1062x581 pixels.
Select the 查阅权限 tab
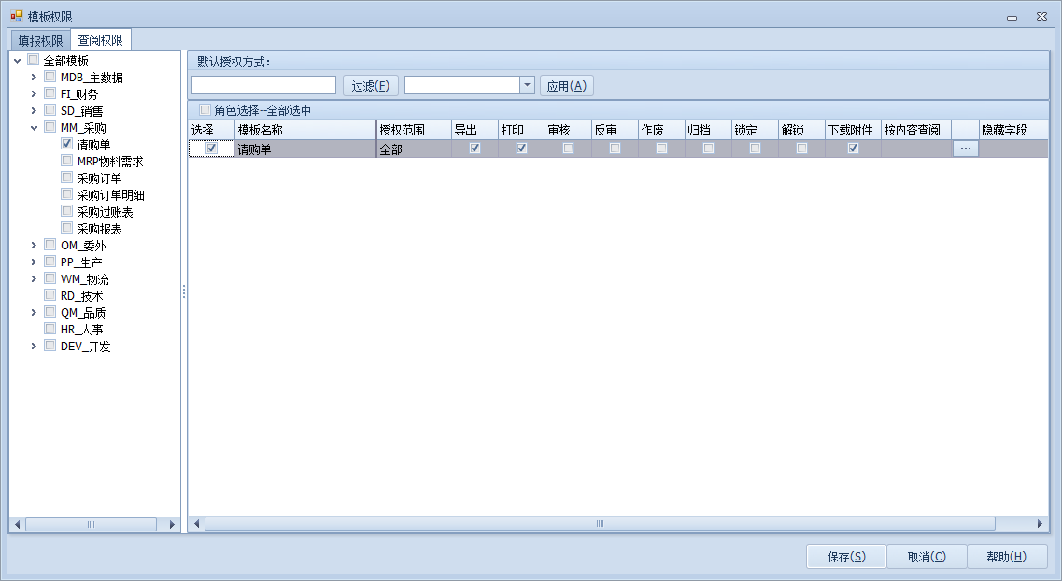[100, 40]
